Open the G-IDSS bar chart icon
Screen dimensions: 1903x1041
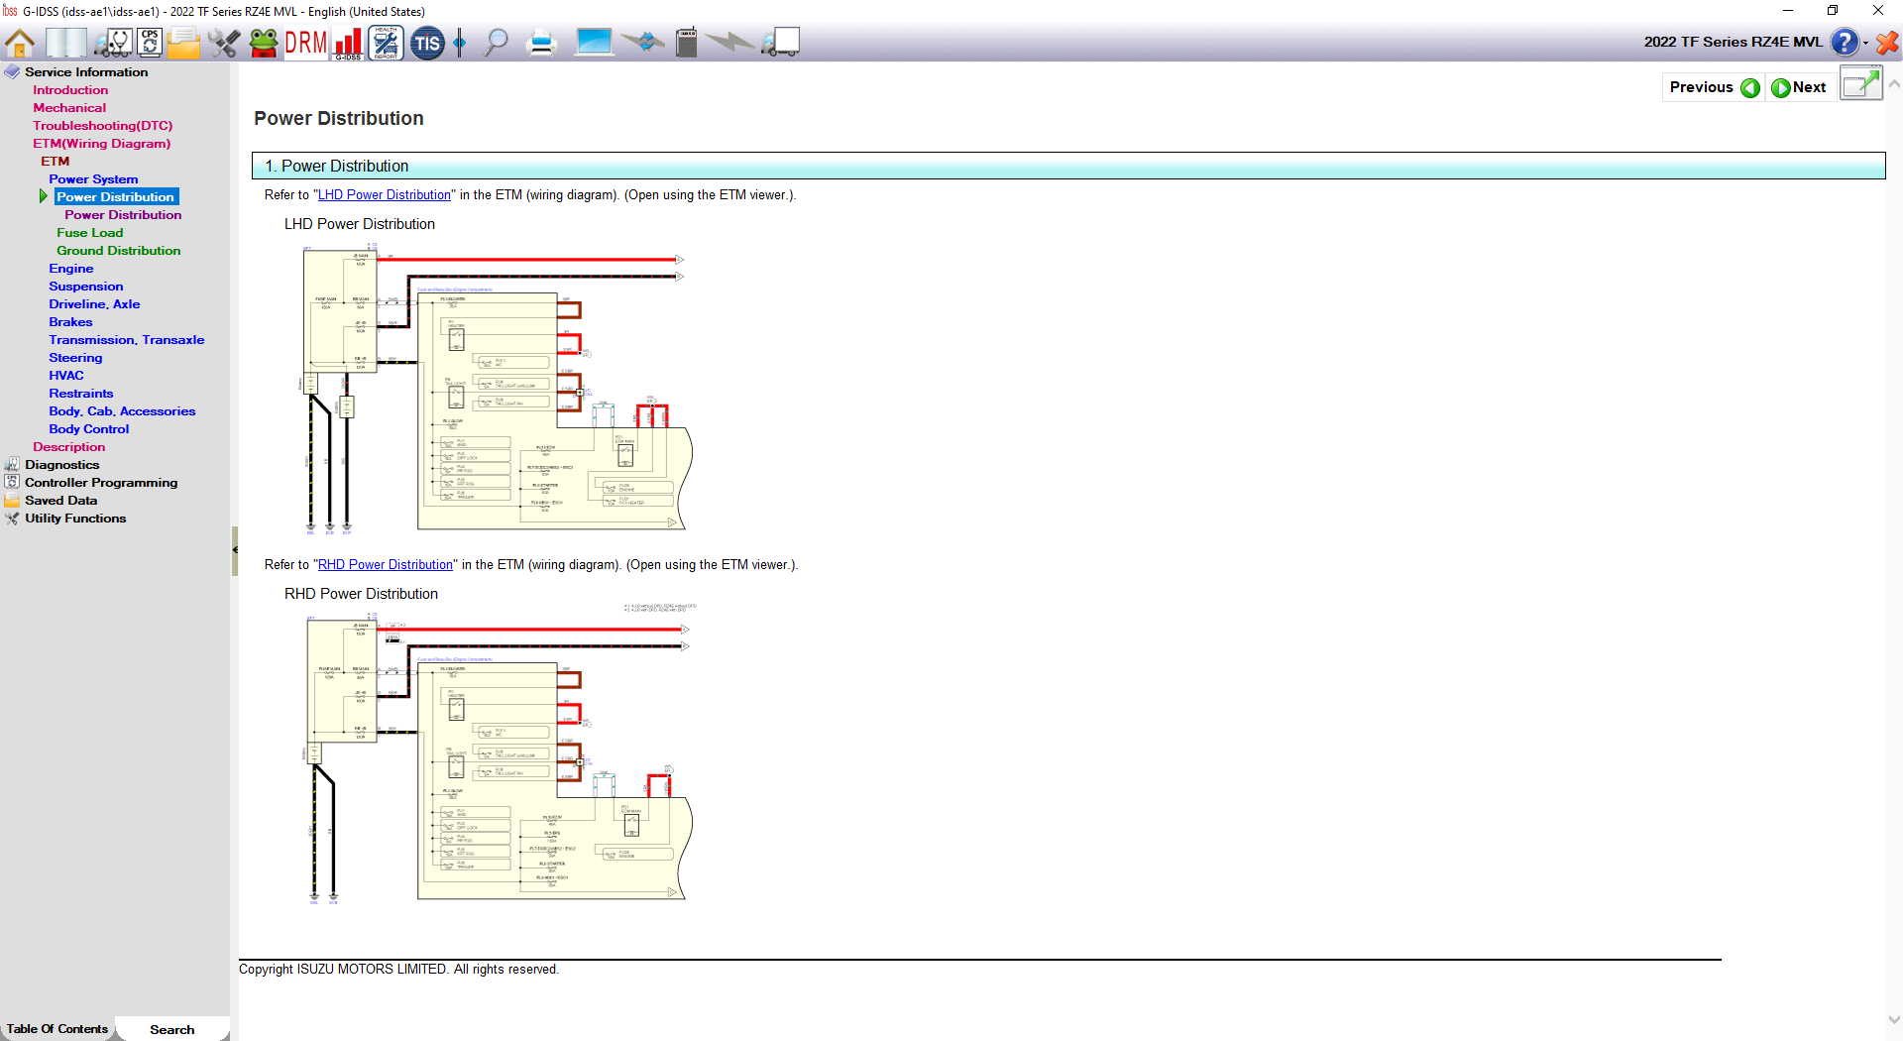click(348, 43)
